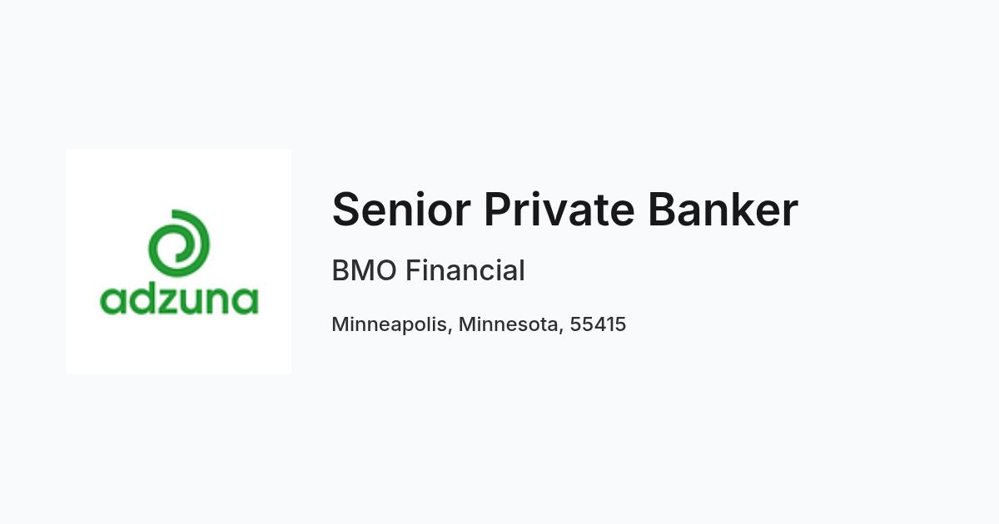This screenshot has height=524, width=999.
Task: Click the word Banker in the heading
Action: tap(723, 209)
